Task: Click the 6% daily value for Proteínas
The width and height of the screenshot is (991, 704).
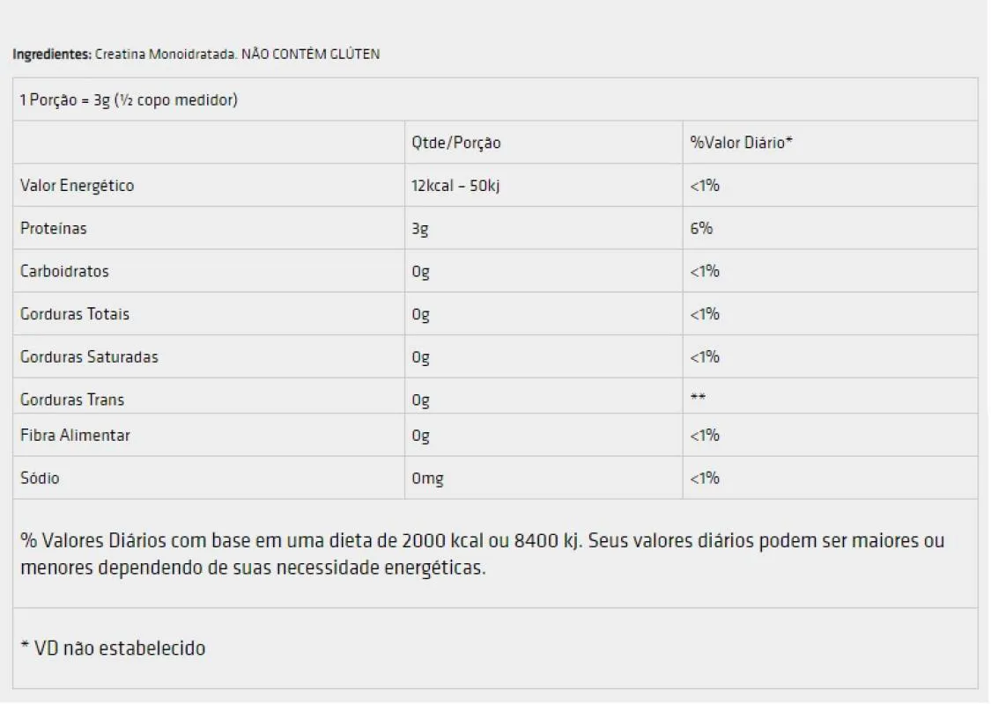Action: click(701, 229)
